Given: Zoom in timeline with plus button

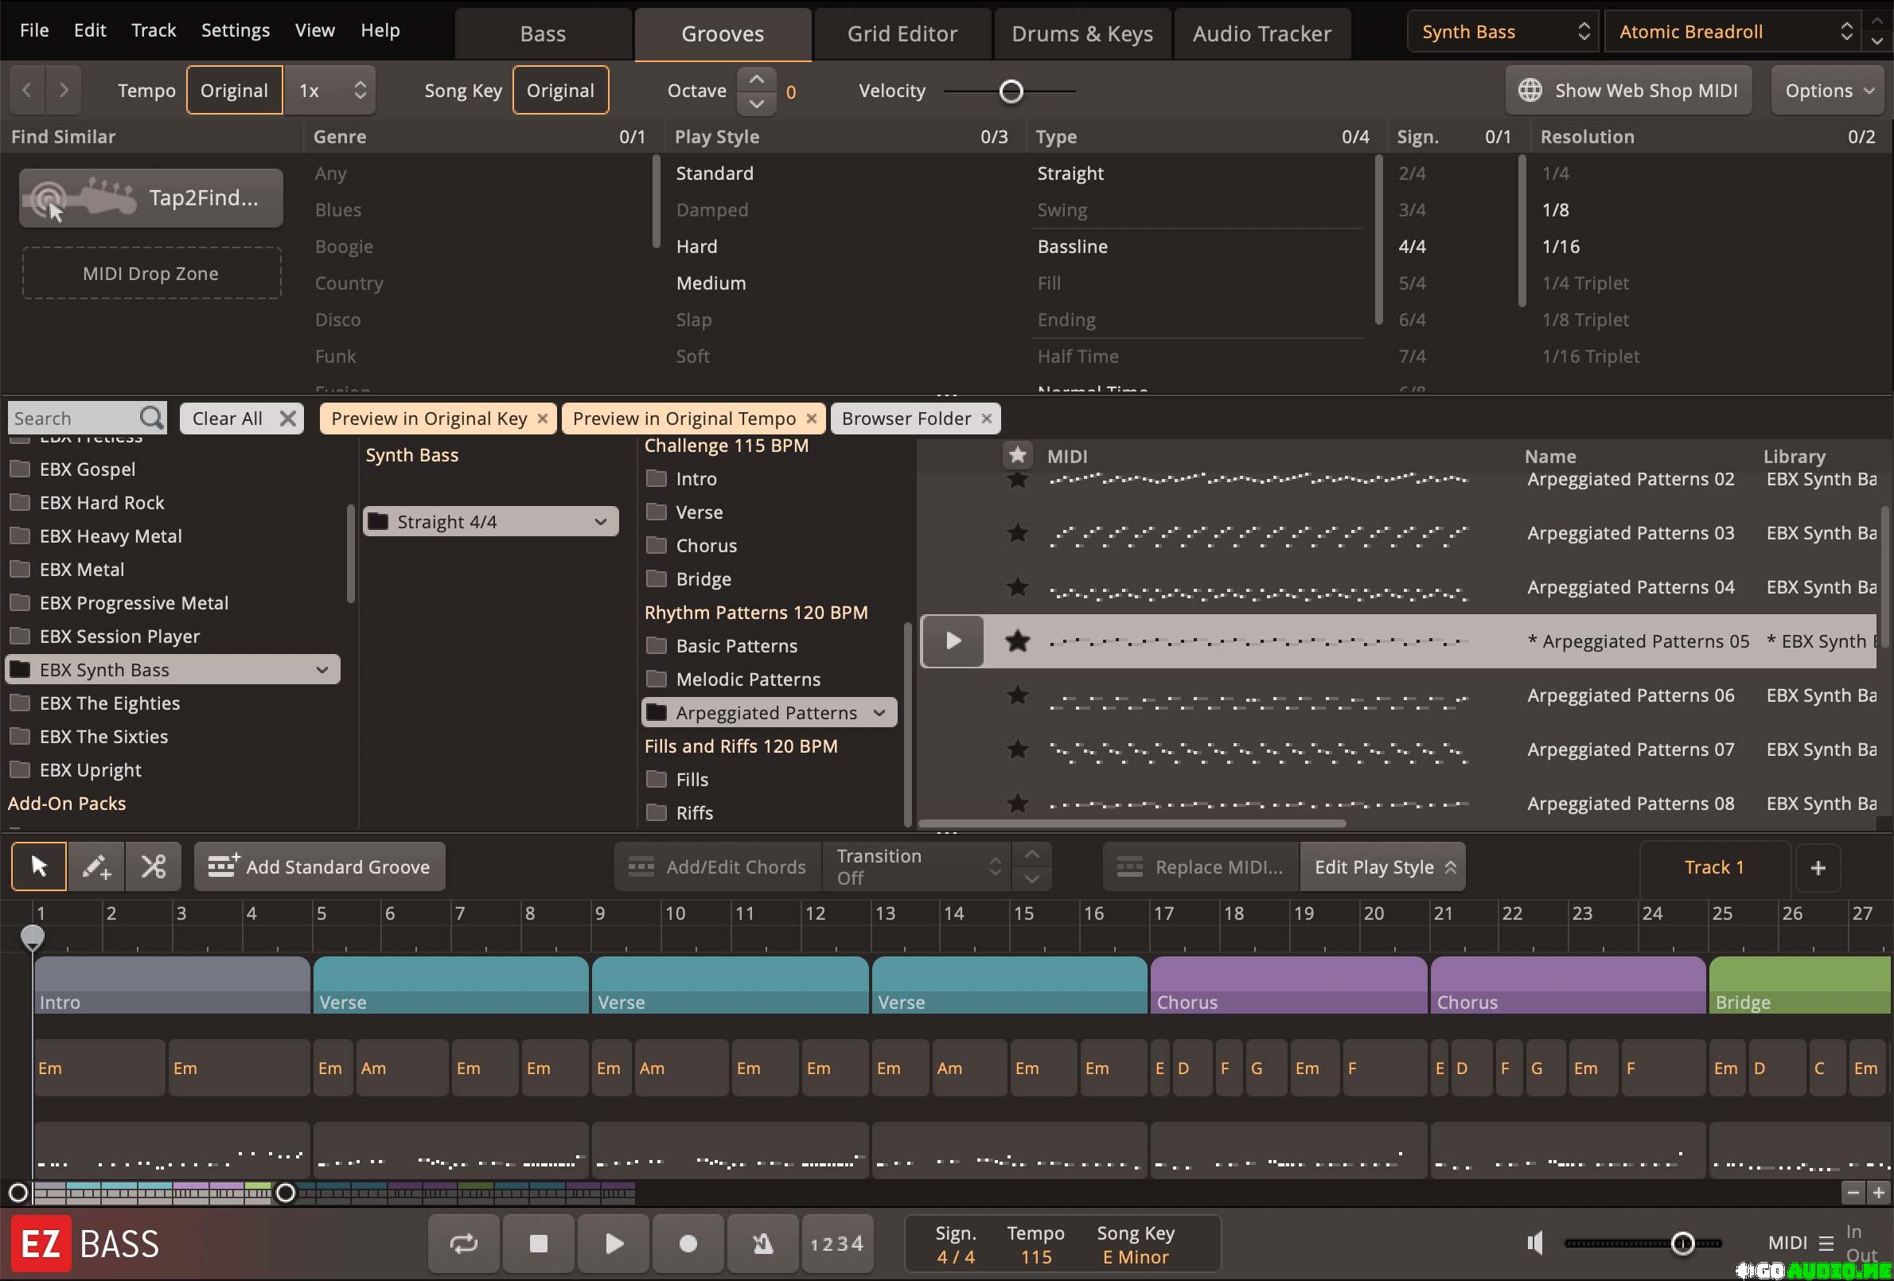Looking at the screenshot, I should [1878, 1192].
